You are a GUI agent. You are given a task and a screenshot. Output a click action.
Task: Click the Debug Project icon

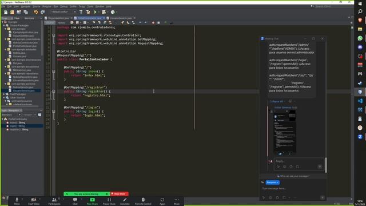(x=104, y=12)
